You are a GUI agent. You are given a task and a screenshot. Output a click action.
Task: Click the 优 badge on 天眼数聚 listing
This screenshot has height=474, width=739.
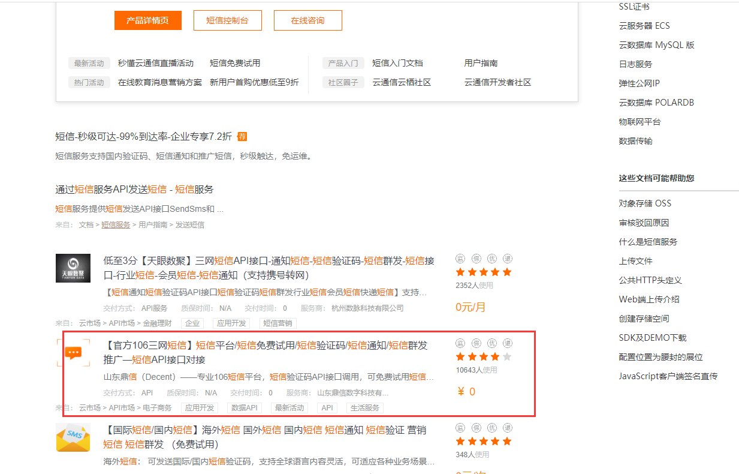(491, 259)
